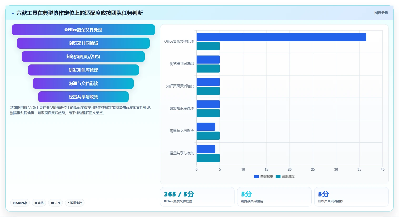
Task: Click the x-axis value 10
Action: point(243,169)
